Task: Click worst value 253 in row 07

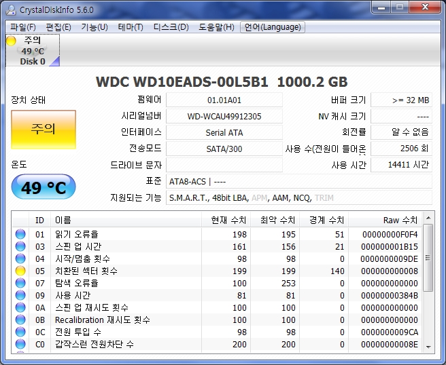Action: [288, 284]
